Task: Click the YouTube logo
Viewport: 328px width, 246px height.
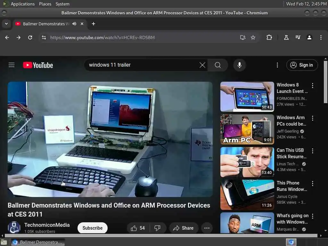Action: [38, 65]
